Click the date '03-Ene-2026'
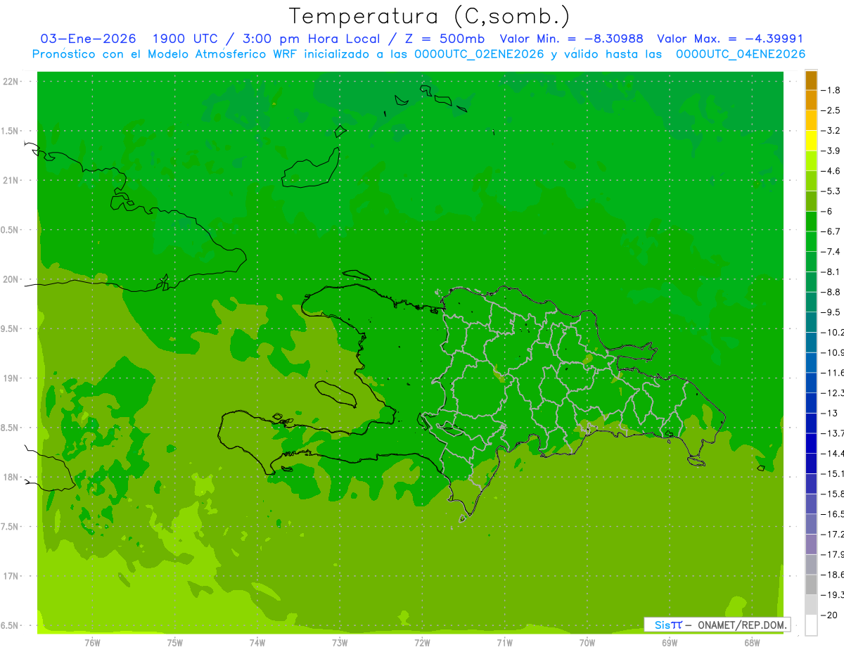The height and width of the screenshot is (652, 844). (x=89, y=39)
